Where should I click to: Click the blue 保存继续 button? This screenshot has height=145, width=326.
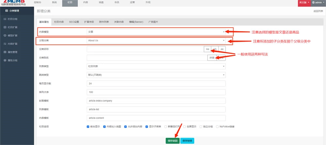[x=187, y=141]
